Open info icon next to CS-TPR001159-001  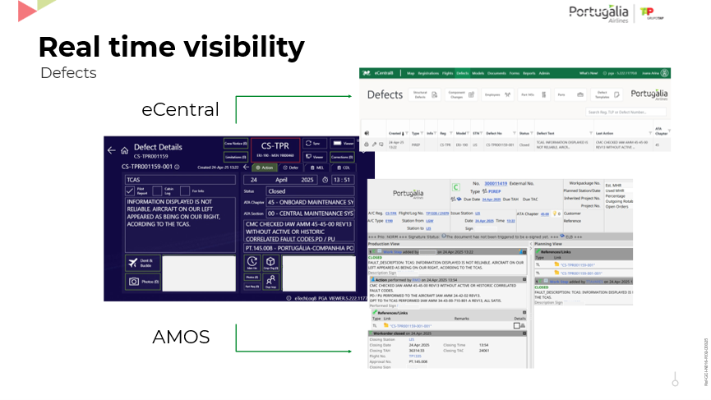[177, 167]
